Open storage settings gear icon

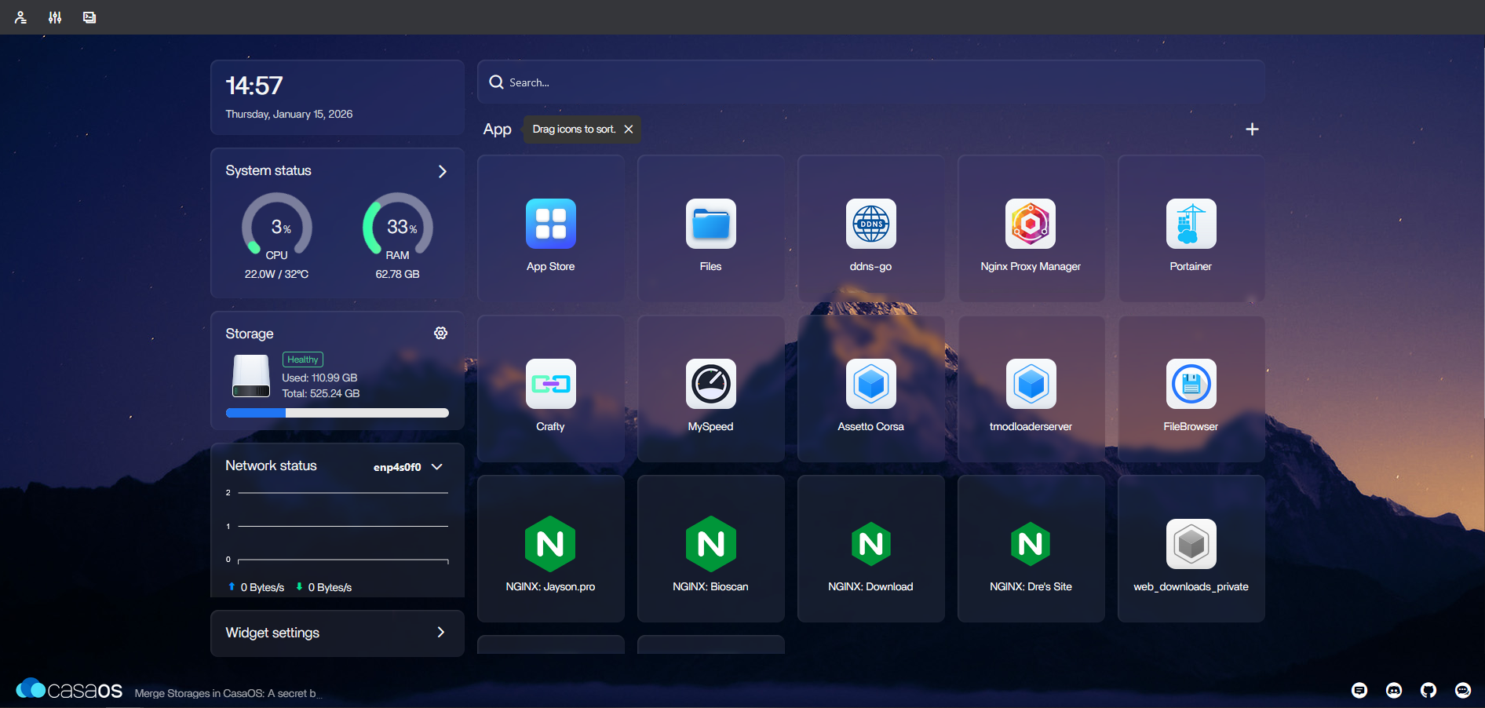pos(441,334)
